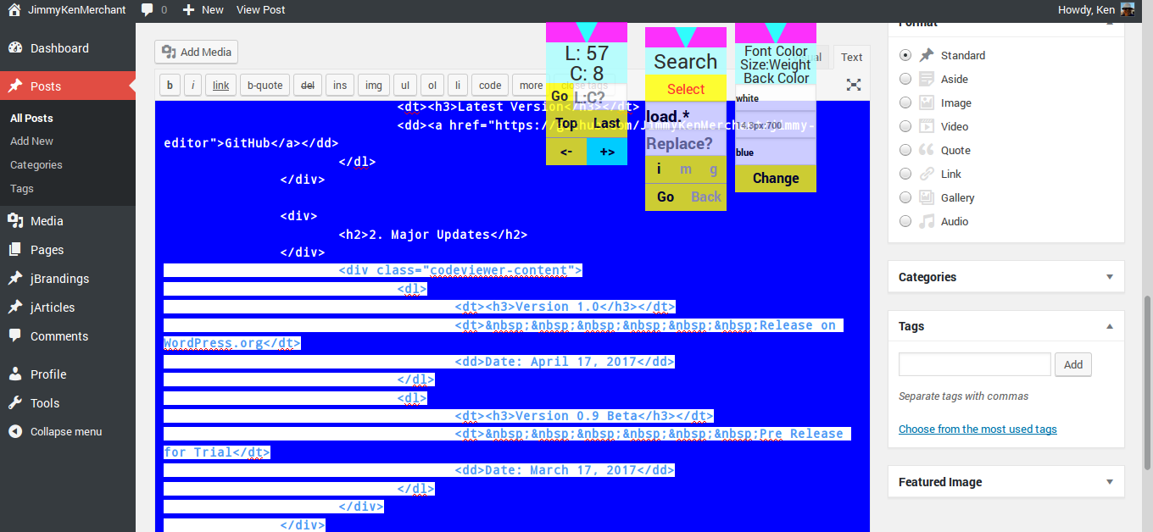Click the ins quicktag button

pyautogui.click(x=339, y=86)
